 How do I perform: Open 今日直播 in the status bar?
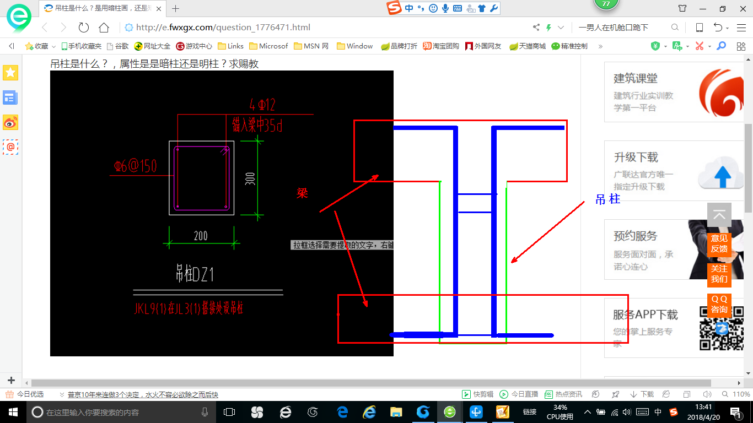[519, 394]
